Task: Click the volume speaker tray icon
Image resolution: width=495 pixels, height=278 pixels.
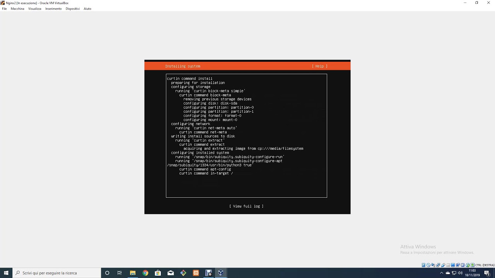Action: click(x=460, y=273)
